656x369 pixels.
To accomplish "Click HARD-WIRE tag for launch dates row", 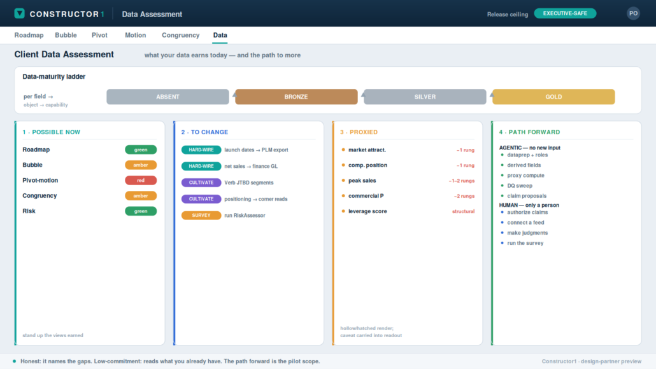I will [201, 150].
